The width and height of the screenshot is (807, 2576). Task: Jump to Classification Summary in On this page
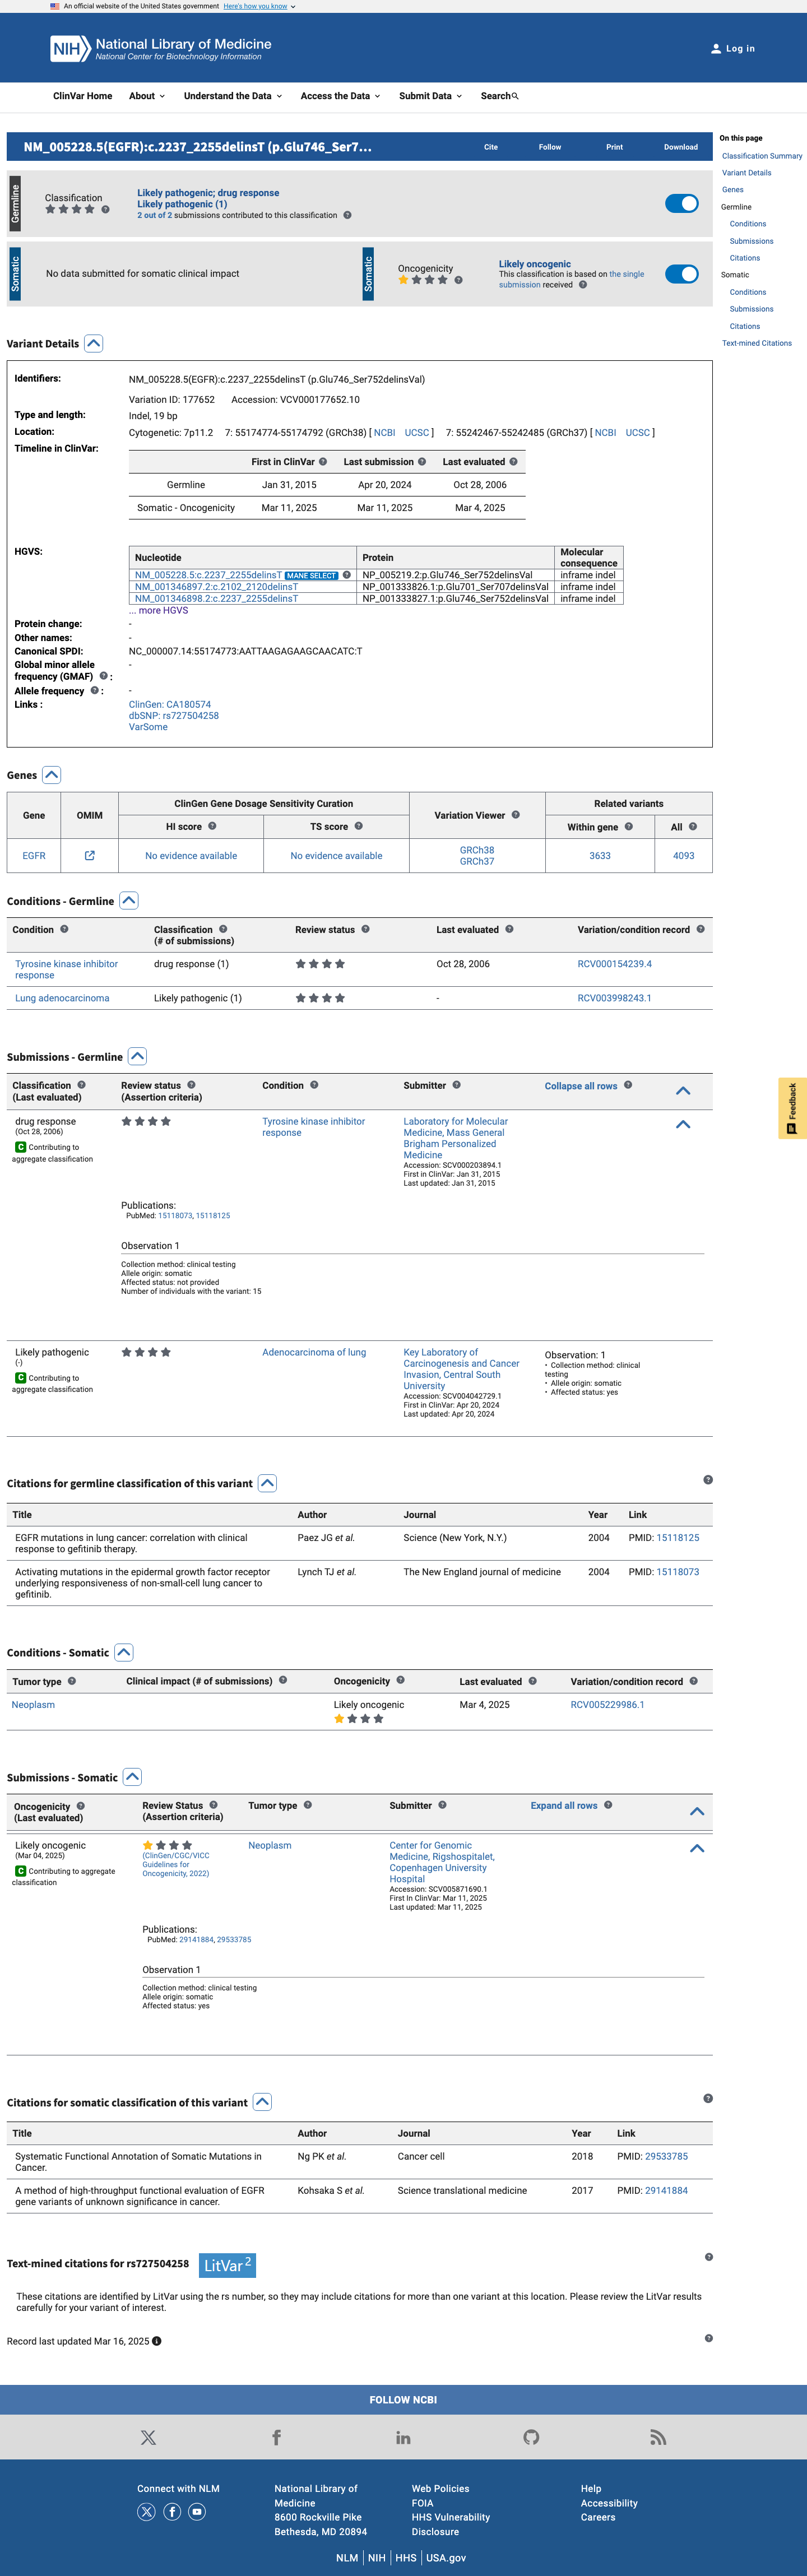[762, 156]
